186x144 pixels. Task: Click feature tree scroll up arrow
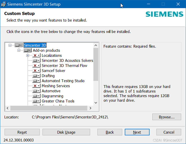96,45
